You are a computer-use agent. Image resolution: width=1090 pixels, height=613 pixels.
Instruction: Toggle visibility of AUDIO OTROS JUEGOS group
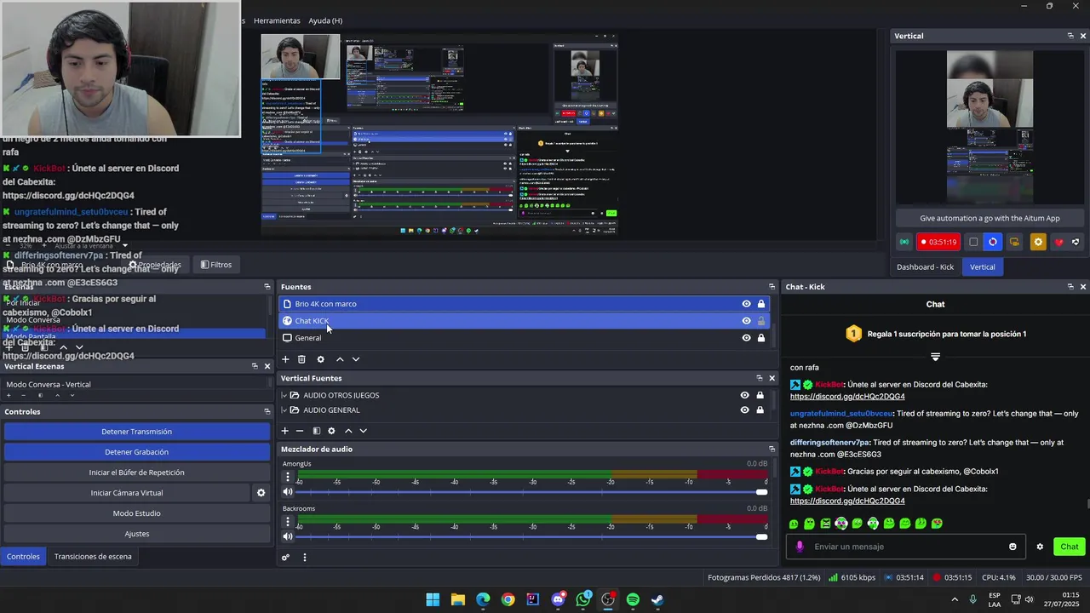[744, 395]
